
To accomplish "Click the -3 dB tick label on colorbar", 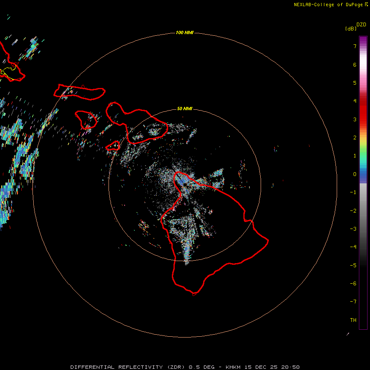I will point(353,229).
